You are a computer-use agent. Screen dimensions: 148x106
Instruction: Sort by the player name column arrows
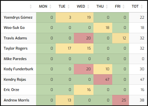click(x=31, y=7)
